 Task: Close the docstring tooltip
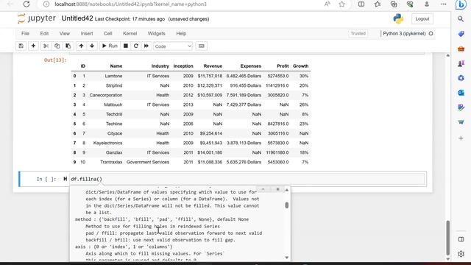click(x=278, y=189)
